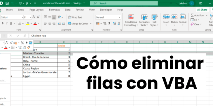Open Number group dialog launcher
This screenshot has height=106, width=213.
121,30
